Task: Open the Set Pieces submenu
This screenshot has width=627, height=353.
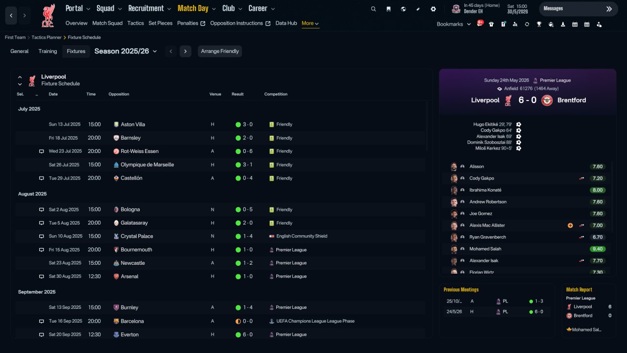Action: click(x=161, y=23)
